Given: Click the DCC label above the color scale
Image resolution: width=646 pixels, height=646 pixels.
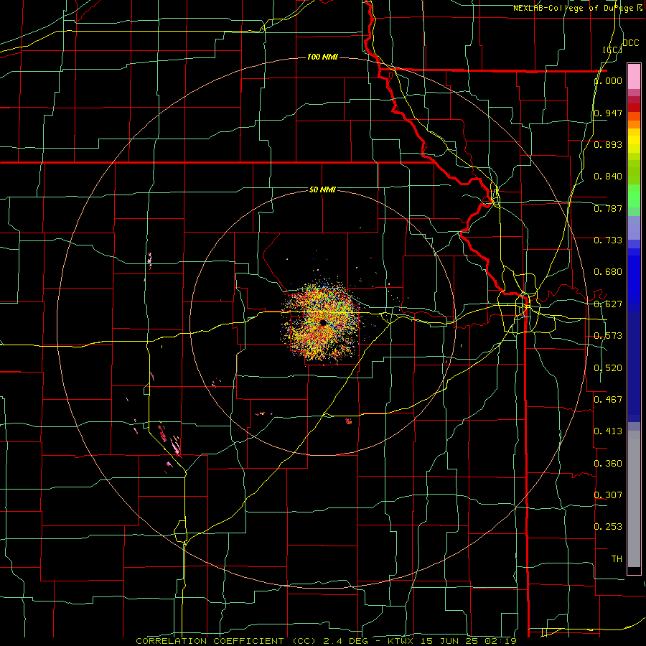Looking at the screenshot, I should 630,43.
